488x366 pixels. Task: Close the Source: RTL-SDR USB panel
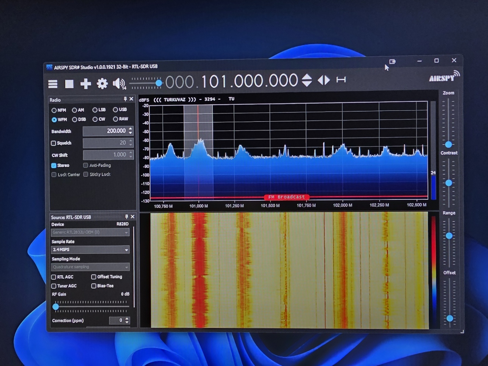click(133, 217)
